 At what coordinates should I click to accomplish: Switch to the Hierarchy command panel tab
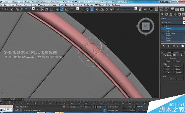pyautogui.click(x=171, y=14)
